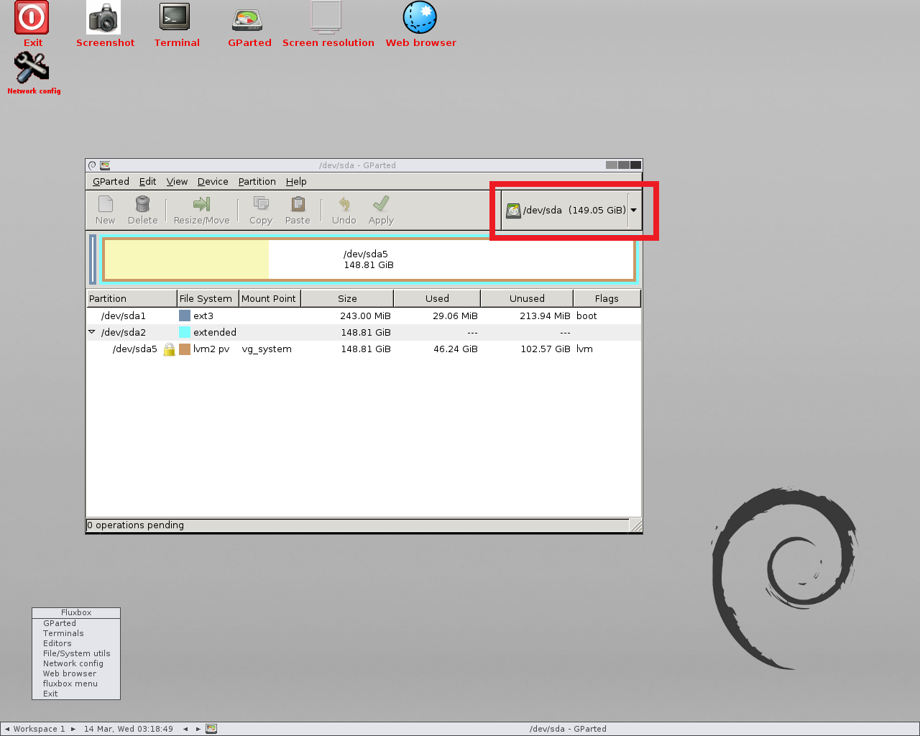Click the vg_system mount point cell
The image size is (920, 736).
(267, 349)
